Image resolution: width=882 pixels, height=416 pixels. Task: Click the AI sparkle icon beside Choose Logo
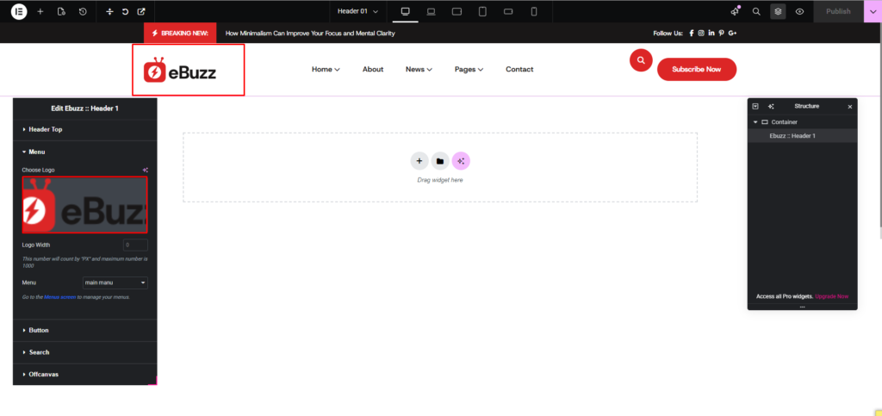[146, 170]
